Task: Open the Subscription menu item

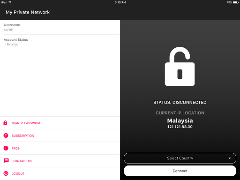Action: click(23, 136)
